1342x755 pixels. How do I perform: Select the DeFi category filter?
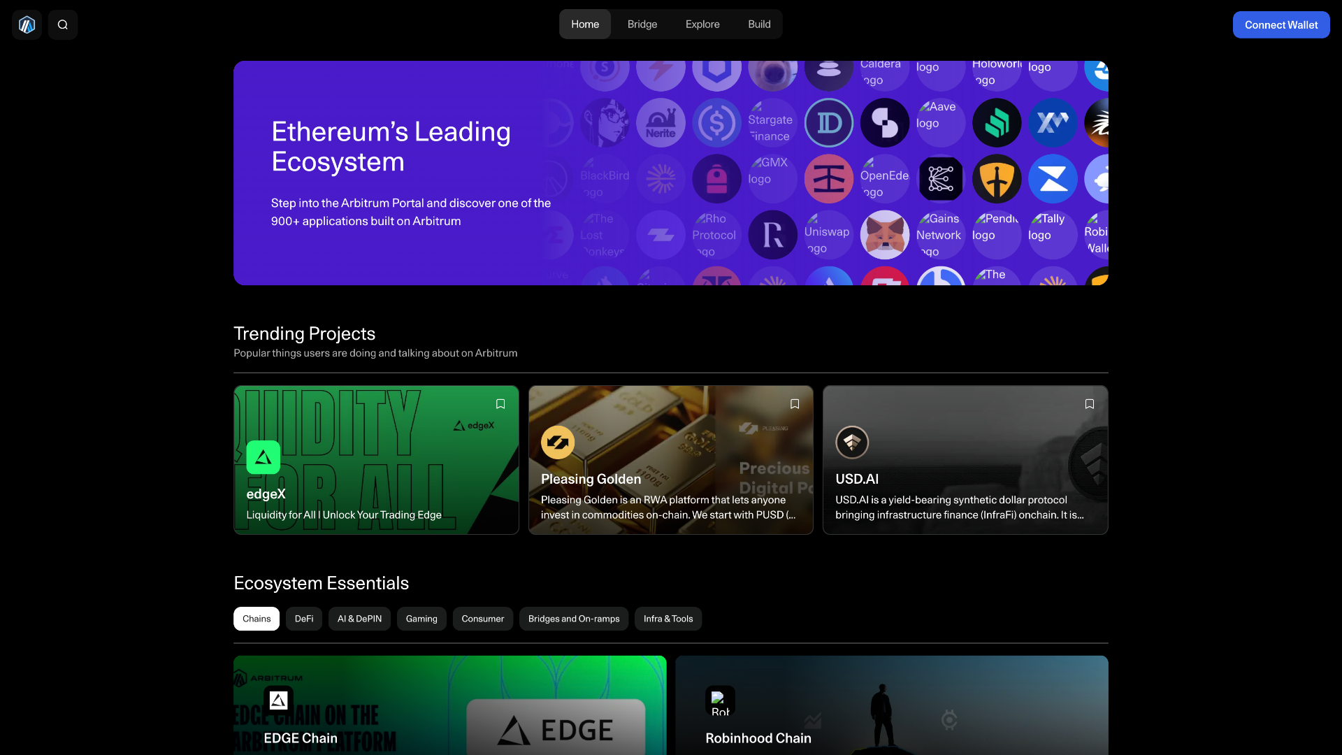coord(304,619)
